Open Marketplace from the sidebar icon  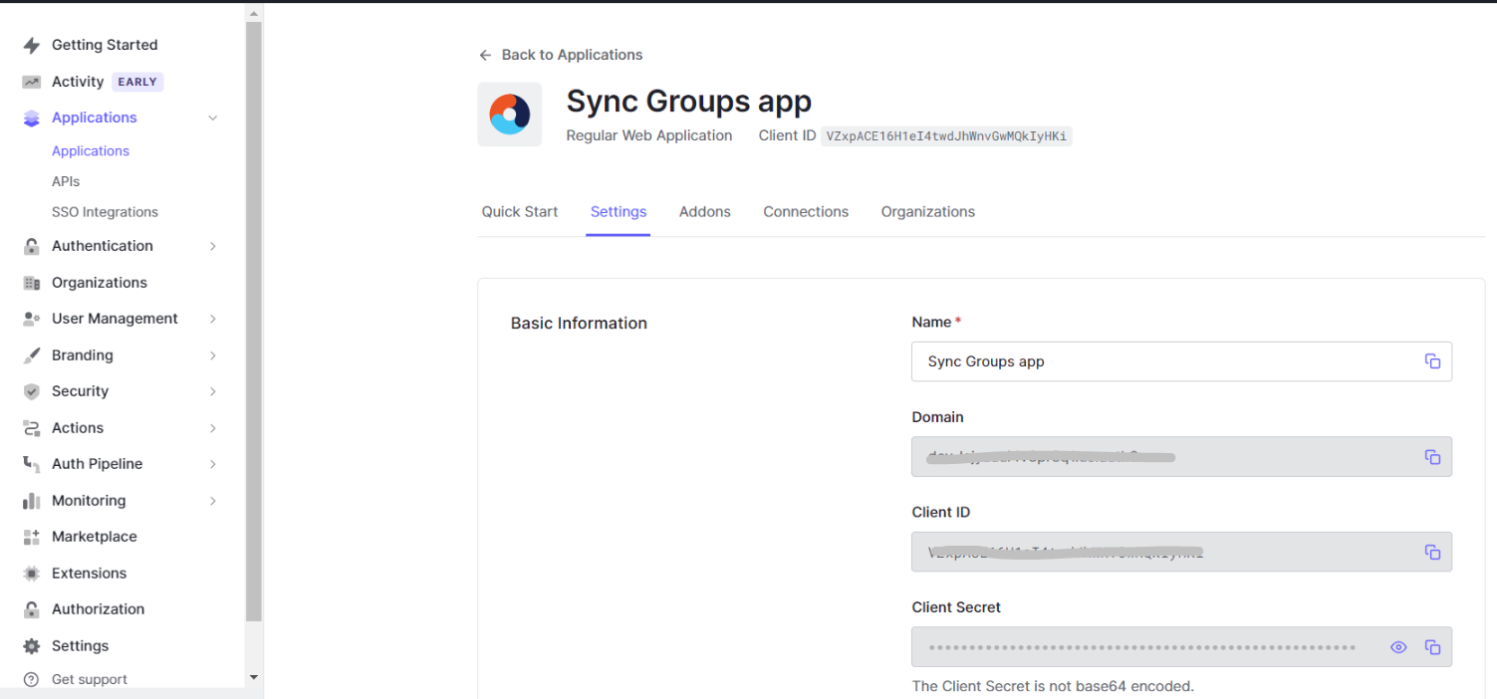(x=32, y=537)
